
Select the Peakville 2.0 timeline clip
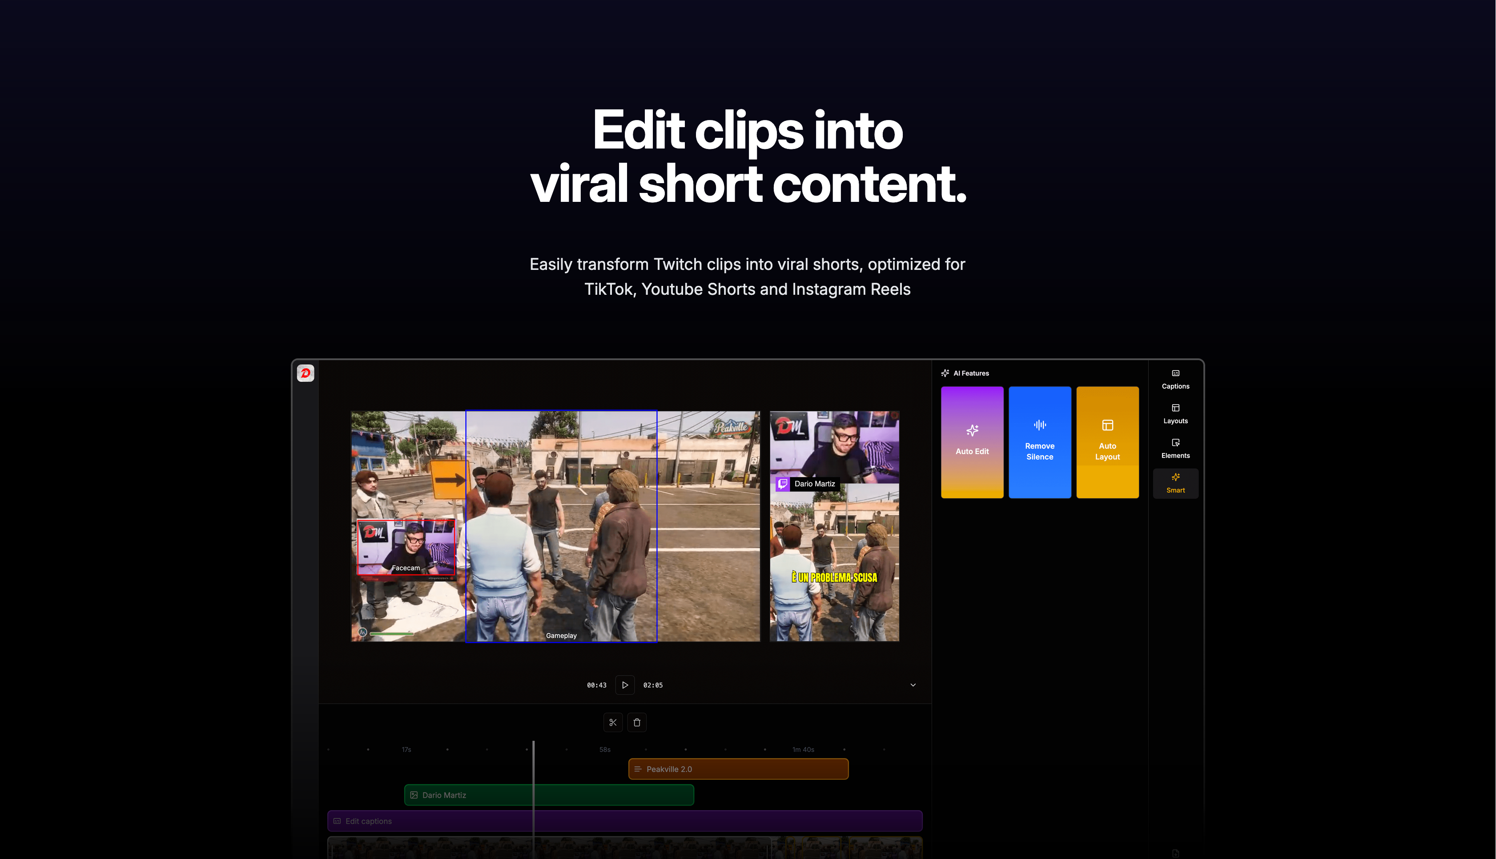click(738, 769)
